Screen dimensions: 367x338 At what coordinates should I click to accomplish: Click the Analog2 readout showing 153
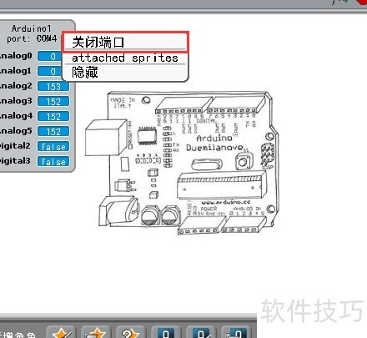[53, 87]
